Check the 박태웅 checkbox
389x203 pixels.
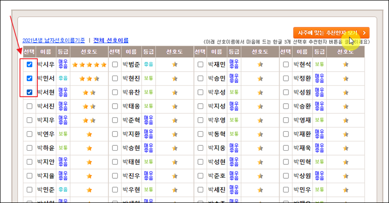(115, 106)
